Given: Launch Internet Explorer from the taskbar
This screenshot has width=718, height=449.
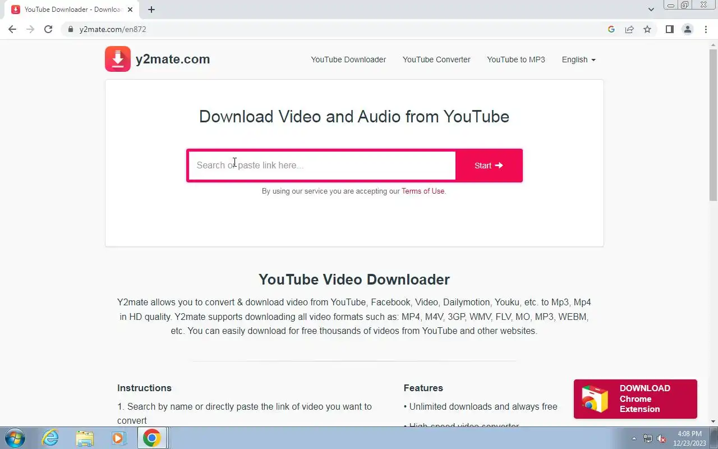Looking at the screenshot, I should 50,438.
